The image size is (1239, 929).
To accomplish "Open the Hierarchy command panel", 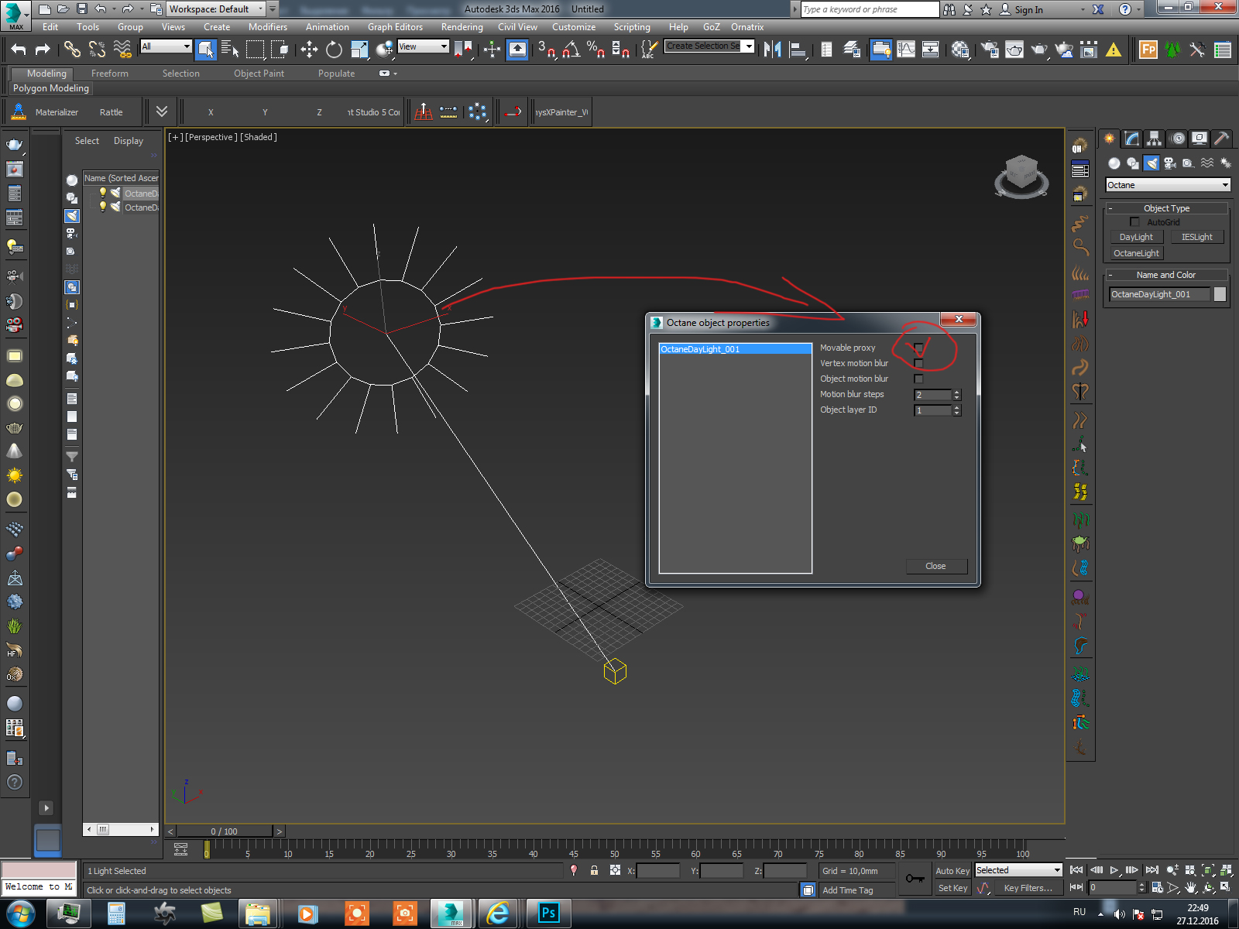I will coord(1155,139).
